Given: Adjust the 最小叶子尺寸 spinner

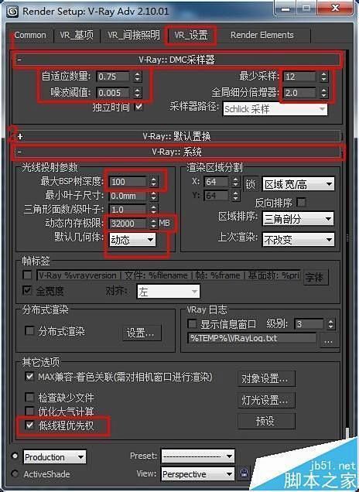Looking at the screenshot, I should [153, 196].
